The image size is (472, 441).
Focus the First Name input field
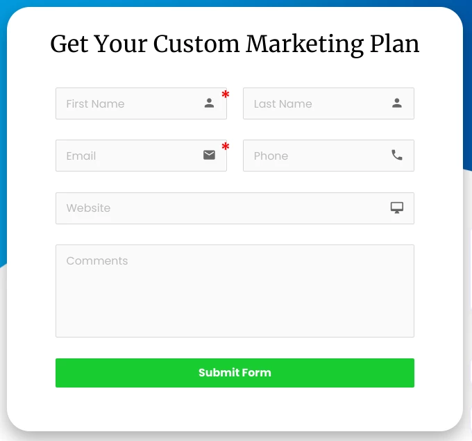pyautogui.click(x=132, y=103)
